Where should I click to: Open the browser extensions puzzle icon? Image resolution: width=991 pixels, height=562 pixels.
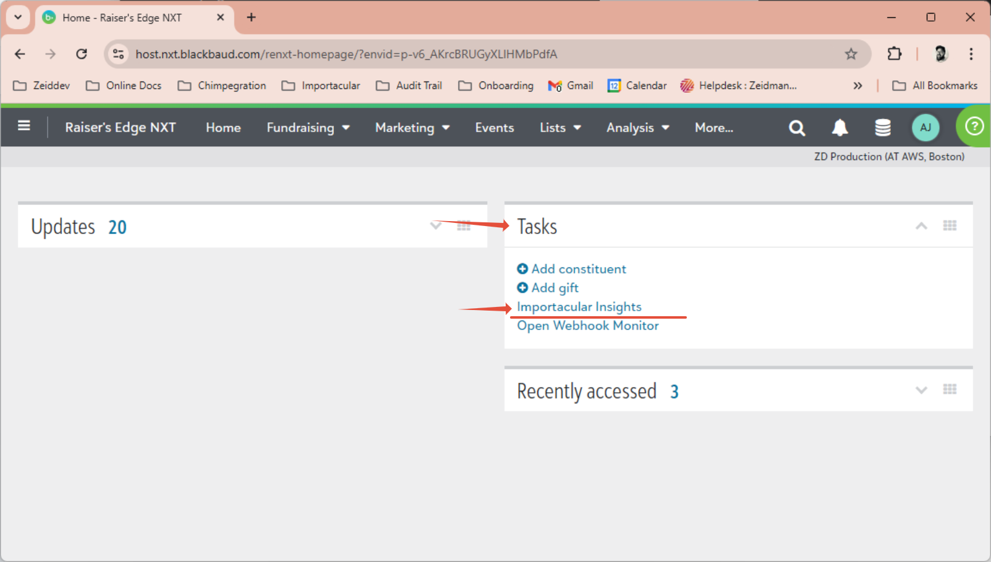[894, 54]
